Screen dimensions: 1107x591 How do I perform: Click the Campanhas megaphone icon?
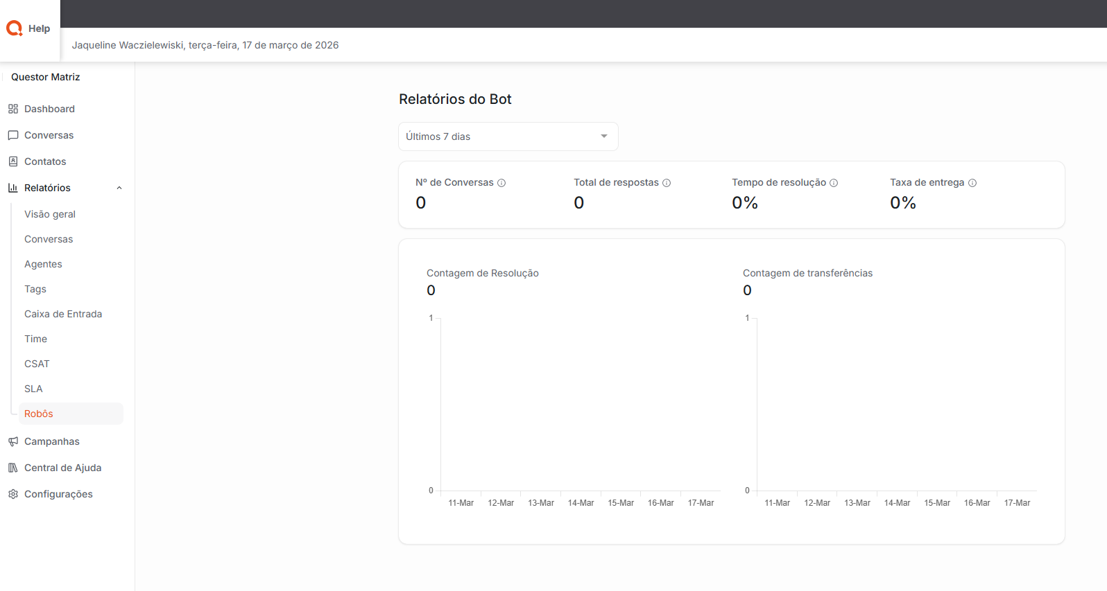point(13,441)
